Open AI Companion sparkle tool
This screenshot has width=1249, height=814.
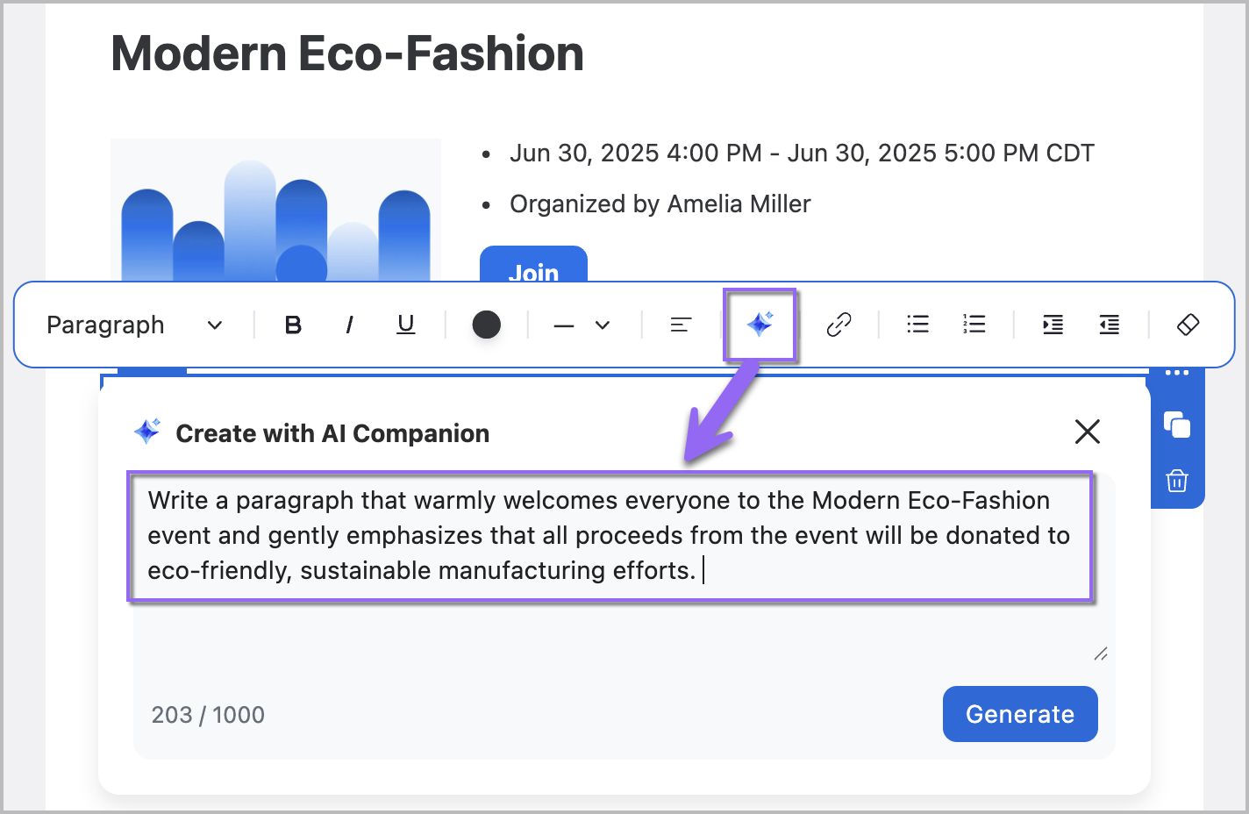[x=760, y=325]
